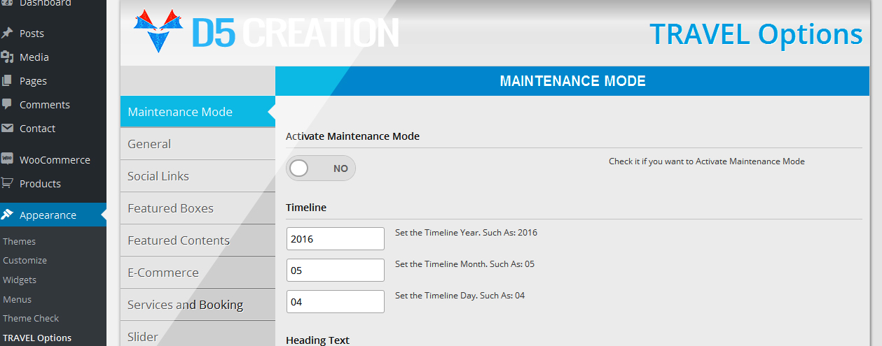Click the Media icon in sidebar
The width and height of the screenshot is (882, 346).
tap(7, 57)
